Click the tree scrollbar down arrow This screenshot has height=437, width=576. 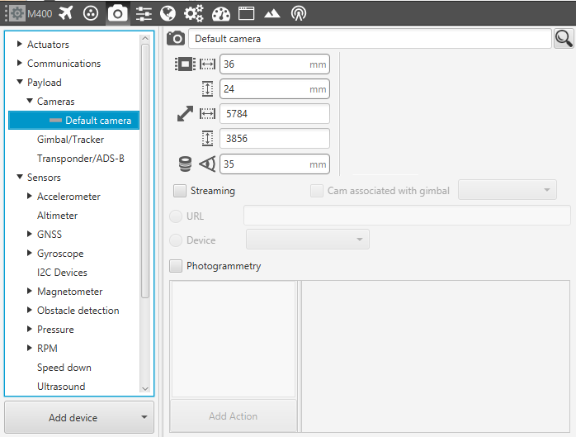(145, 388)
